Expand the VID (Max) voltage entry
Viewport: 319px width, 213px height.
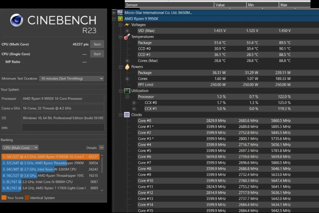(x=127, y=31)
